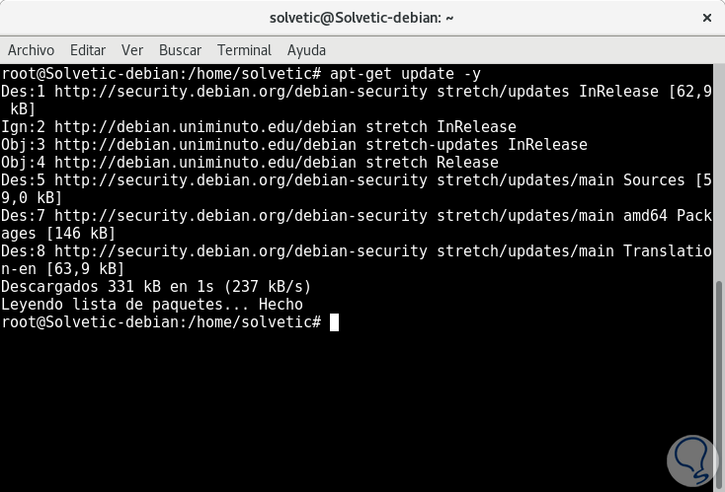Screen dimensions: 725x492
Task: Open the Ayuda help menu
Action: (306, 50)
